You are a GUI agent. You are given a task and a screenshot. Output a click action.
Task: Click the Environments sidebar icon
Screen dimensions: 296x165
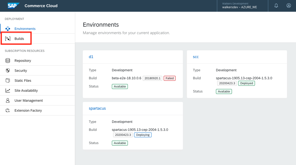pos(8,29)
